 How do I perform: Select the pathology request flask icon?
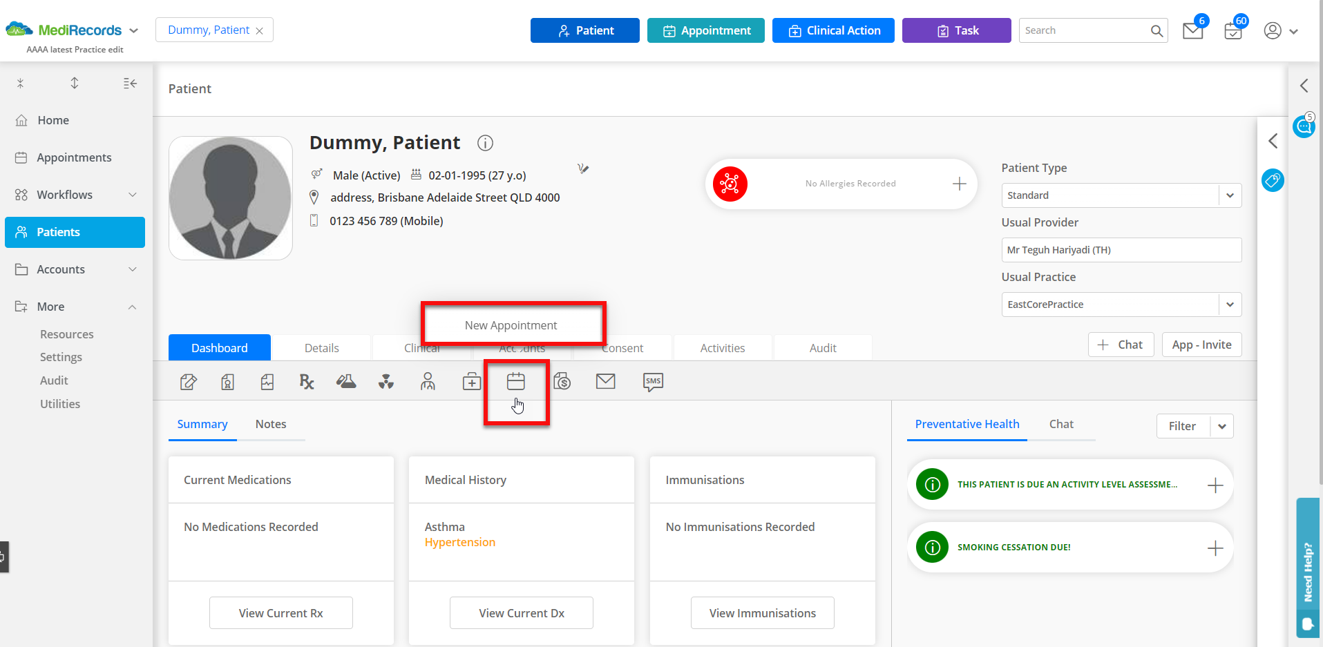346,381
